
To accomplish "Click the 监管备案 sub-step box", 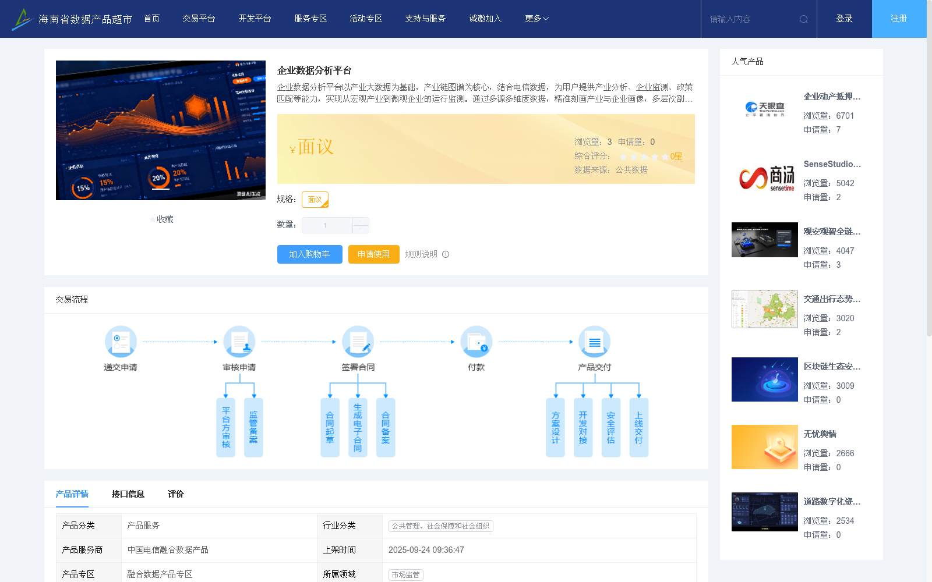I will pyautogui.click(x=253, y=428).
